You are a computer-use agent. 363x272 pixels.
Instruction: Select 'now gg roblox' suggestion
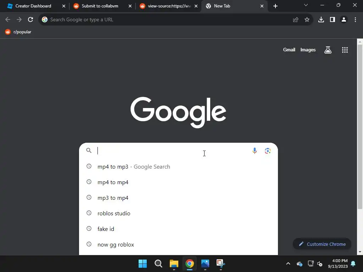[178, 244]
